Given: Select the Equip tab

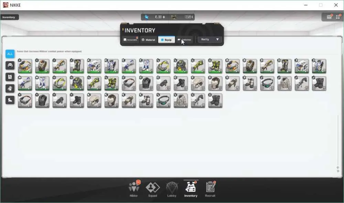Looking at the screenshot, I should 166,39.
